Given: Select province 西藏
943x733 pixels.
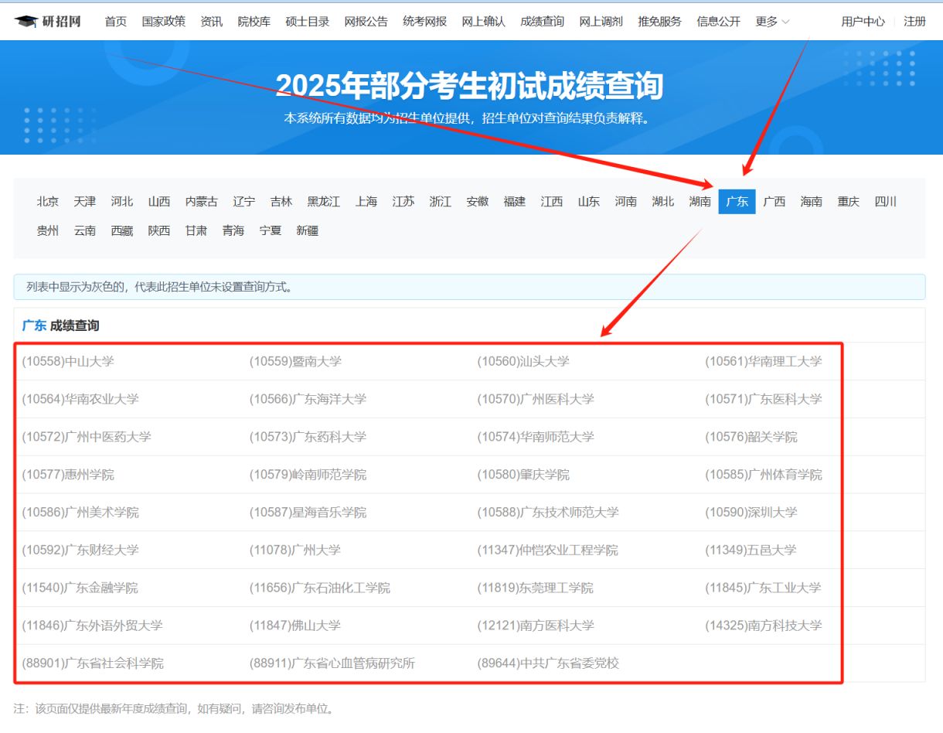Looking at the screenshot, I should coord(122,230).
